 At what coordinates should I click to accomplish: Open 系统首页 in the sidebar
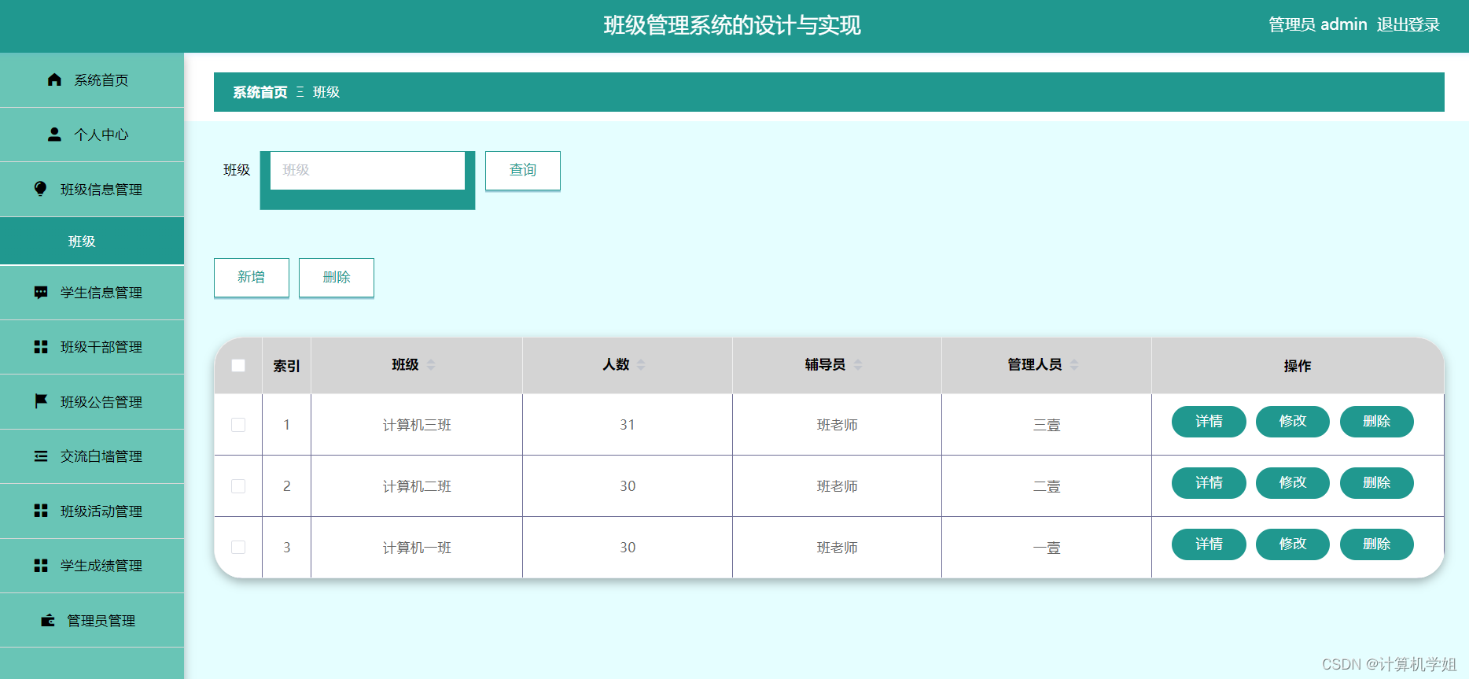point(92,80)
